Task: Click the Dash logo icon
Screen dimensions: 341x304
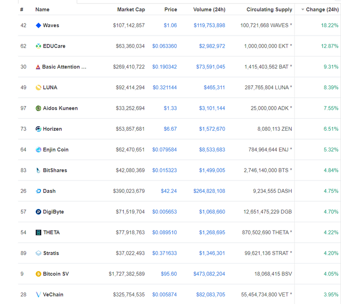Action: coord(38,191)
